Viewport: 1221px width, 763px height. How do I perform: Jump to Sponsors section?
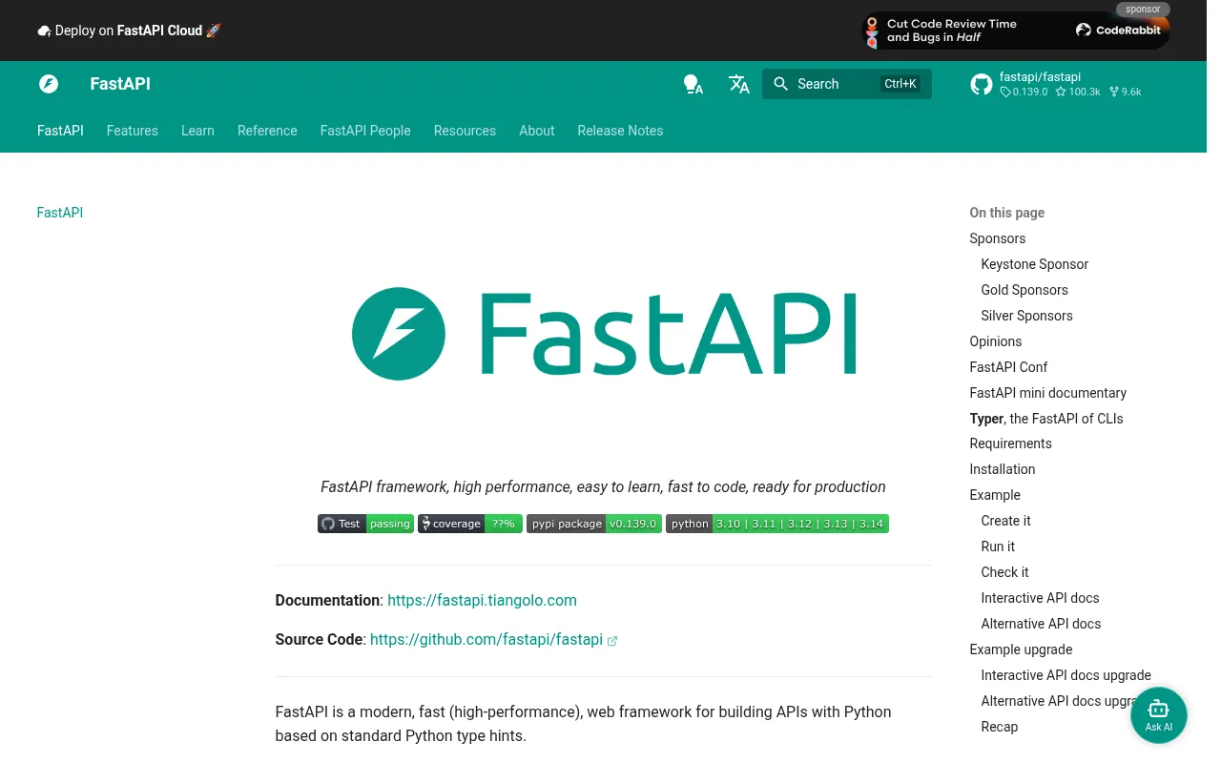coord(998,238)
